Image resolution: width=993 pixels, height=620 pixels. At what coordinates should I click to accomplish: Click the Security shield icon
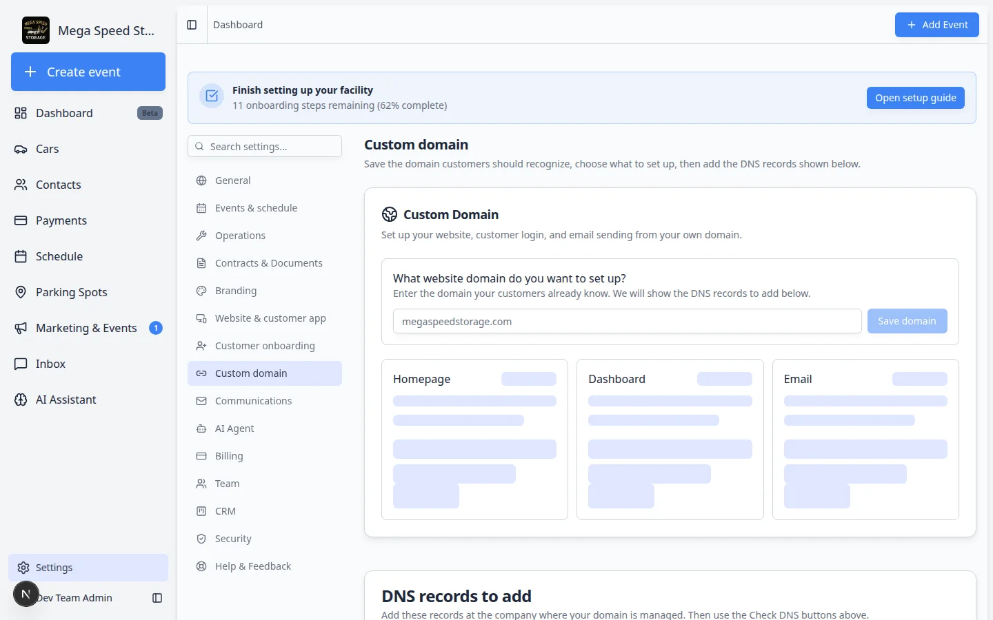201,539
